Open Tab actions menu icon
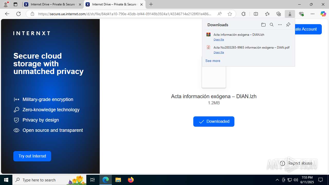Viewport: 329px width, 185px height. tap(15, 4)
